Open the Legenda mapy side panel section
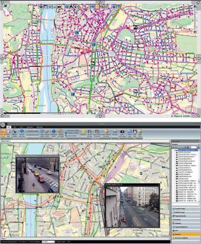This screenshot has height=244, width=201. click(186, 208)
